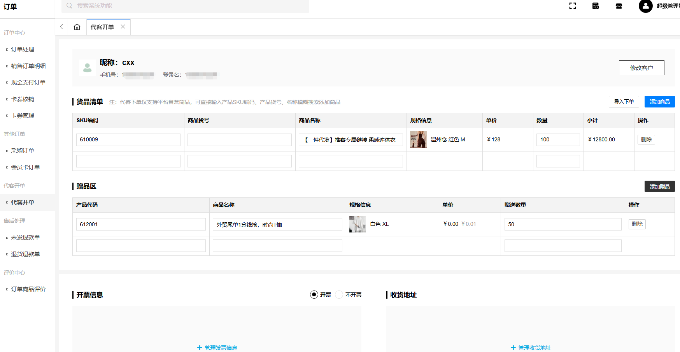
Task: Click the fullscreen toggle icon
Action: pos(572,6)
